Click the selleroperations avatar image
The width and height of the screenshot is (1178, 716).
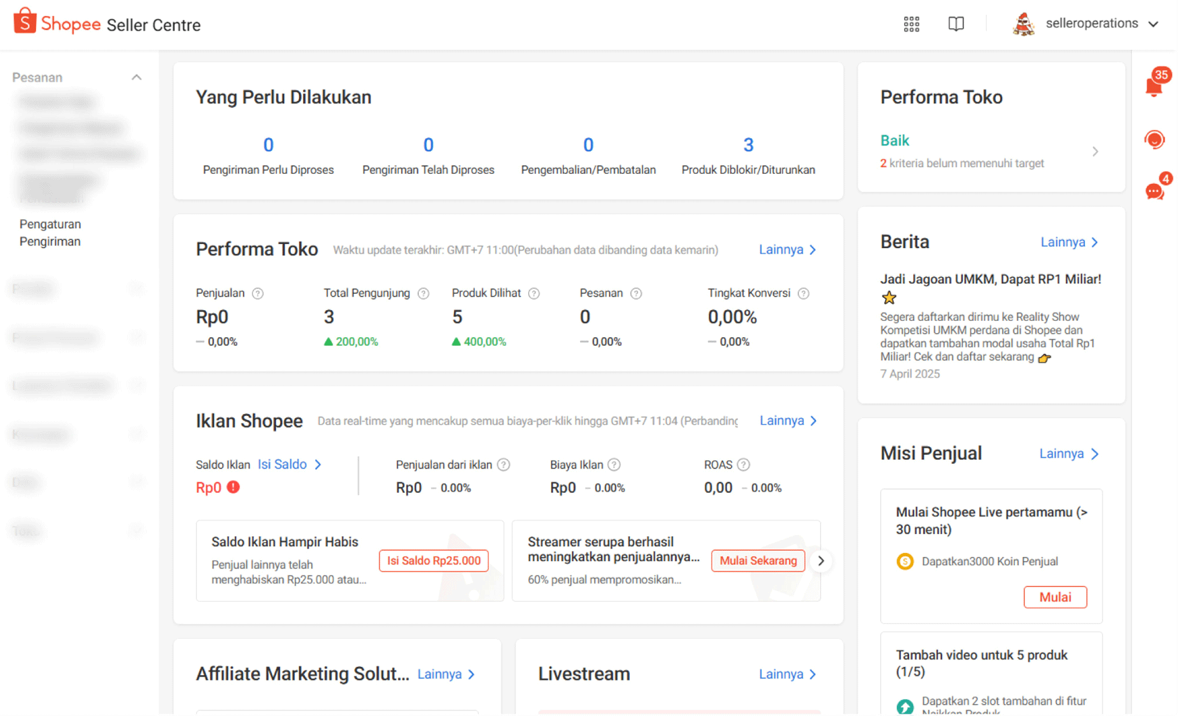tap(1023, 24)
